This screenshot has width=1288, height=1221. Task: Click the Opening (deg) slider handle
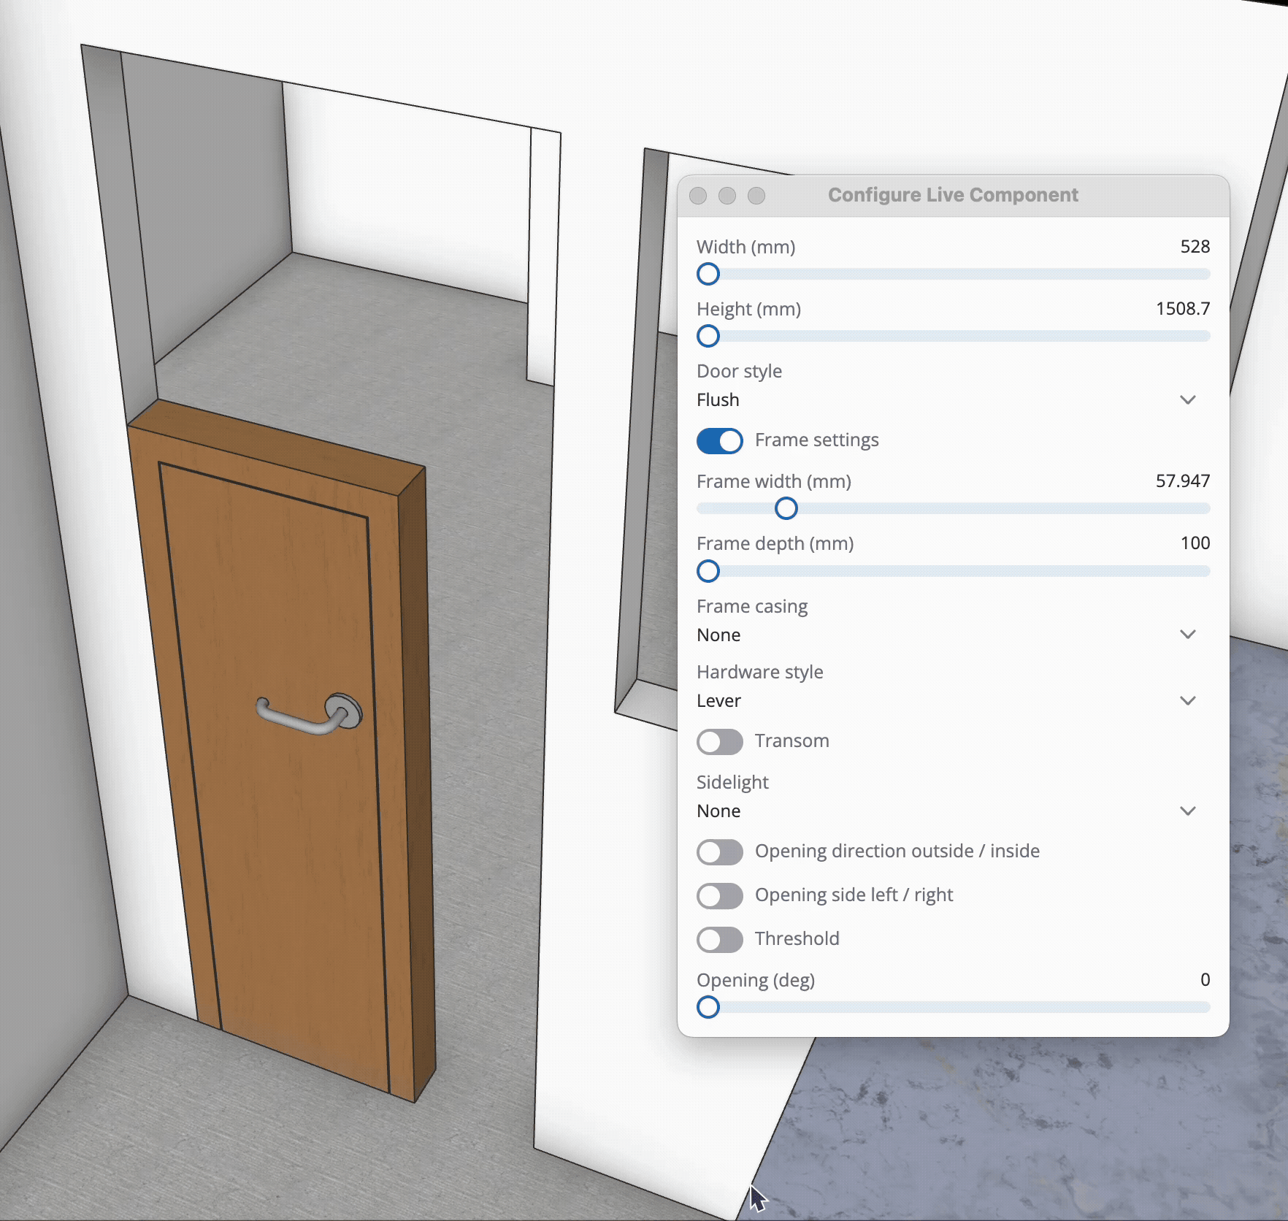(708, 1008)
